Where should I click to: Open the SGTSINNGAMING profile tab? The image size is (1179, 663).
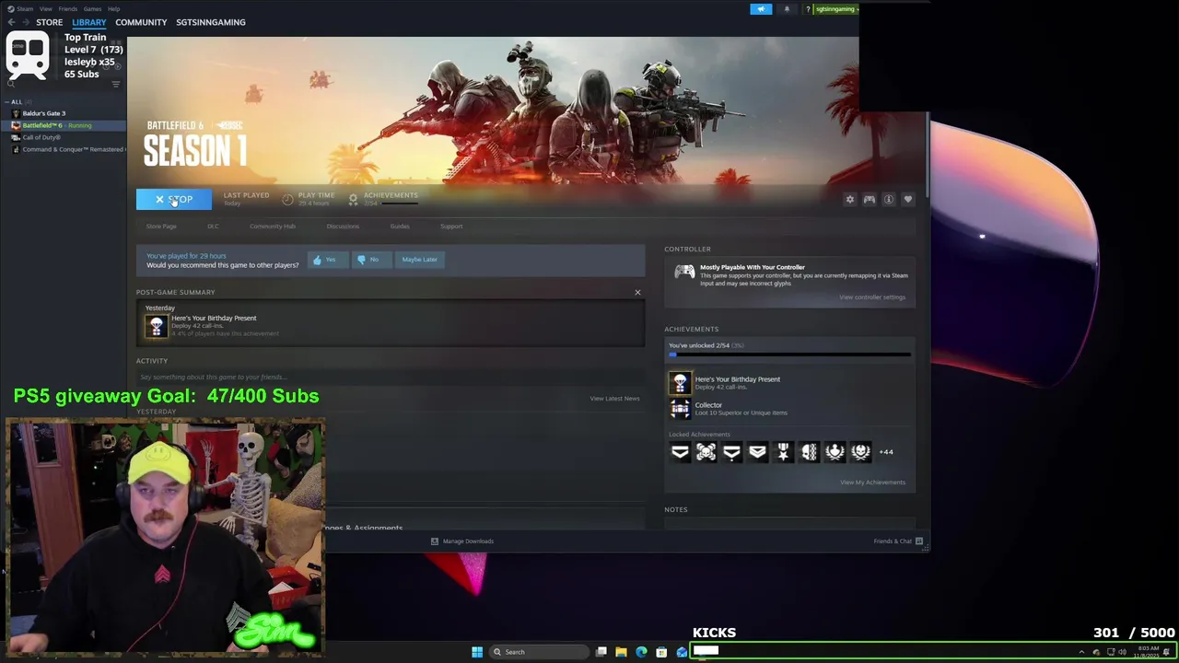point(211,22)
